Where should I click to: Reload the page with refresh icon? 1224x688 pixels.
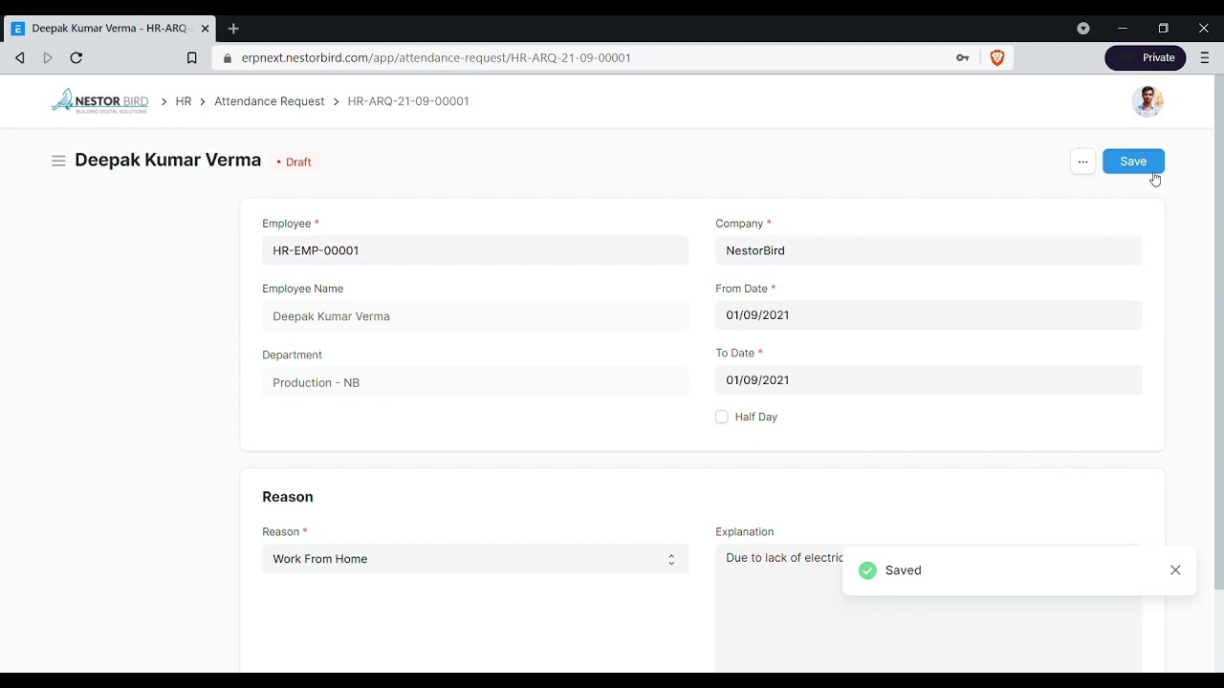click(x=76, y=58)
